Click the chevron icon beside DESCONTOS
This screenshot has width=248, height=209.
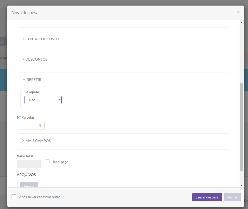click(23, 59)
